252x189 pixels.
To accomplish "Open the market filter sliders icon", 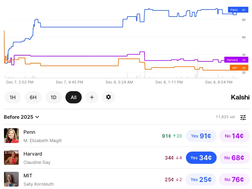I will click(243, 117).
